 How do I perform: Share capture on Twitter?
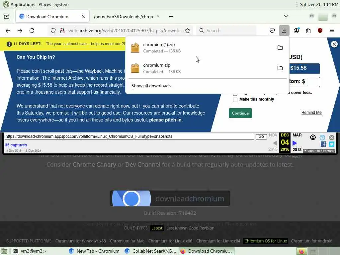point(332,144)
